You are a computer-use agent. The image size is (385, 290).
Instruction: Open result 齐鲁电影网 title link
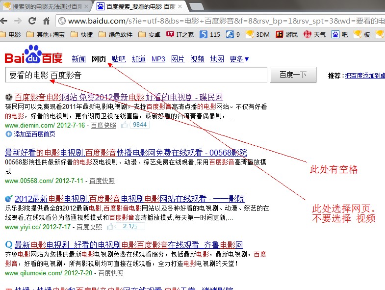coord(128,245)
